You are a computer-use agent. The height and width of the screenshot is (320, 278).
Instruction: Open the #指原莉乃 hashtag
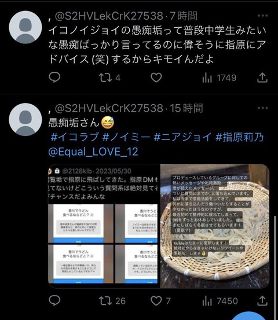(239, 137)
